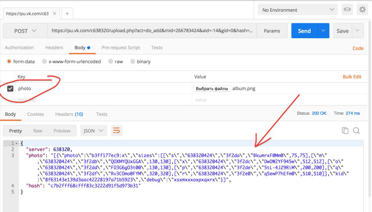
Task: Open response Cookies tab
Action: [35, 114]
